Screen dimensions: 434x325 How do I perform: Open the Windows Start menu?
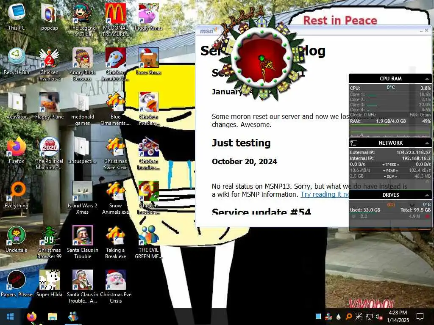coord(10,317)
